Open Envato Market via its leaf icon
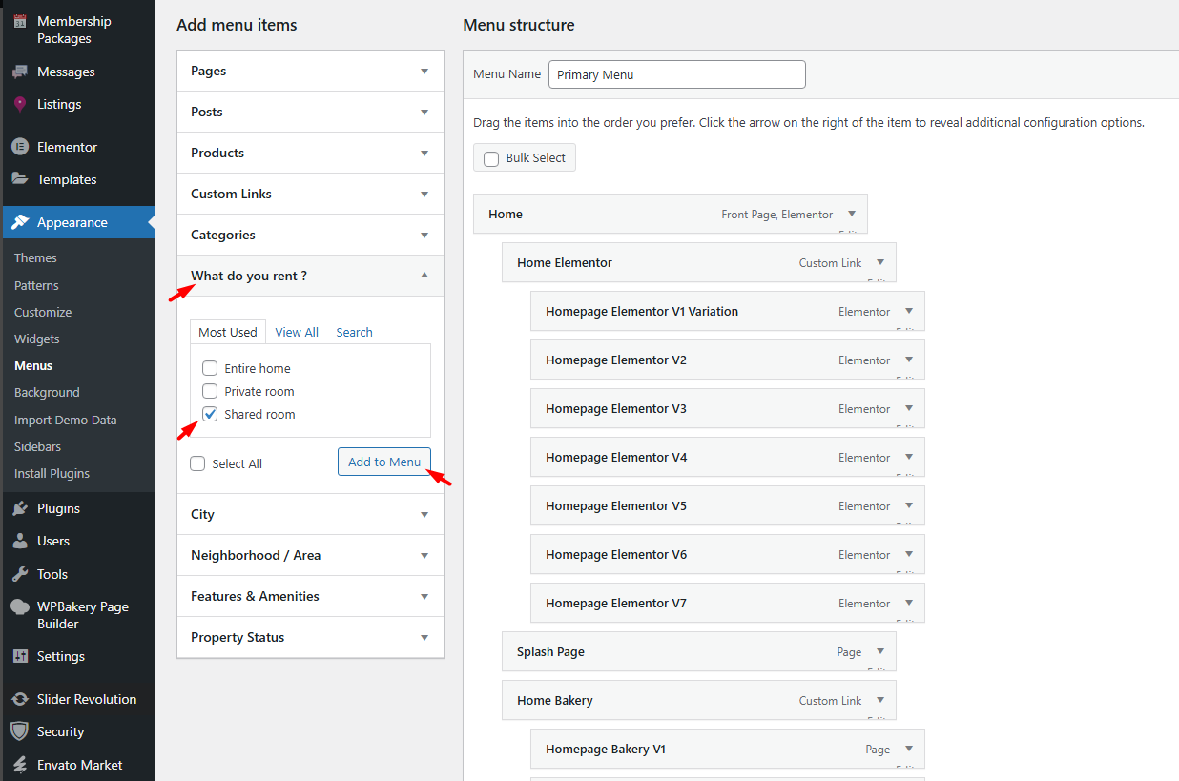This screenshot has height=781, width=1179. (20, 765)
